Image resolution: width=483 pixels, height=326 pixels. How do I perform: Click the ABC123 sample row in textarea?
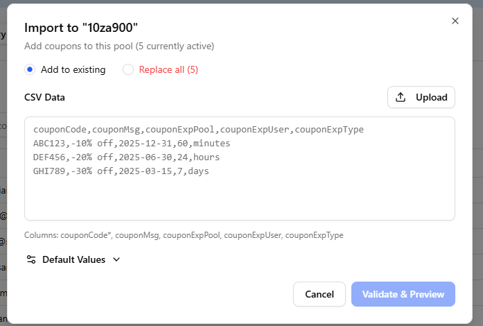pyautogui.click(x=132, y=144)
